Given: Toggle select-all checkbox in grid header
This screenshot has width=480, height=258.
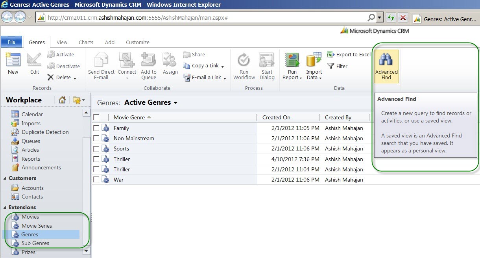Looking at the screenshot, I should click(x=96, y=117).
